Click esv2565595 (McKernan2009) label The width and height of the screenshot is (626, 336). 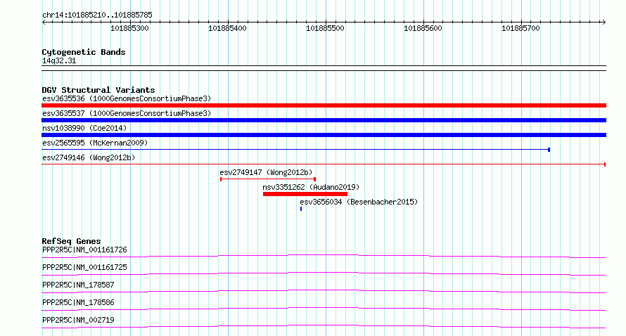point(95,143)
